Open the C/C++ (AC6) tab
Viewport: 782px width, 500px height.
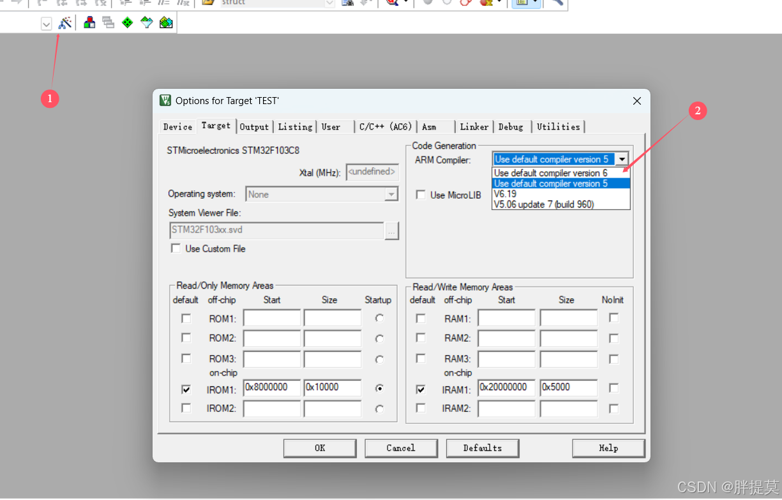click(386, 126)
